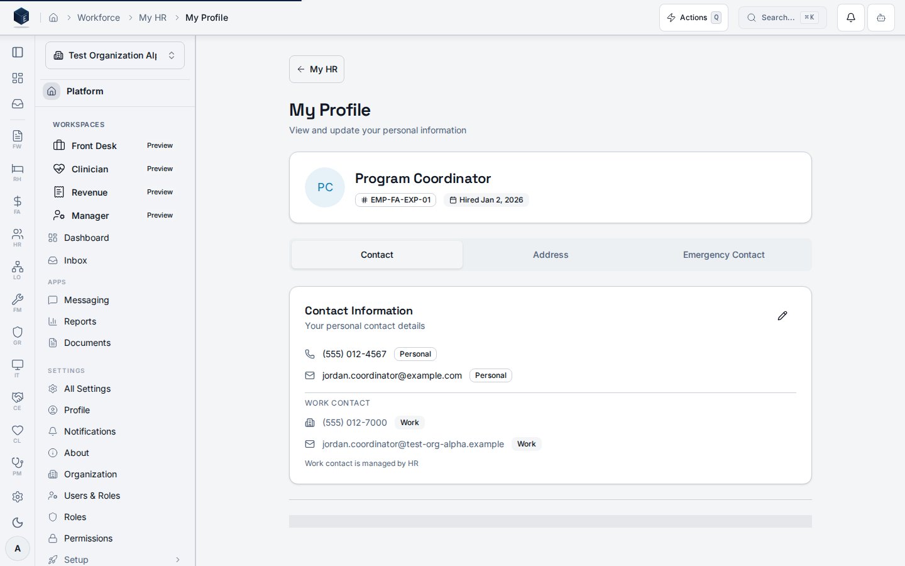The width and height of the screenshot is (905, 566).
Task: Click the work email at test-org-alpha.example
Action: pos(413,444)
